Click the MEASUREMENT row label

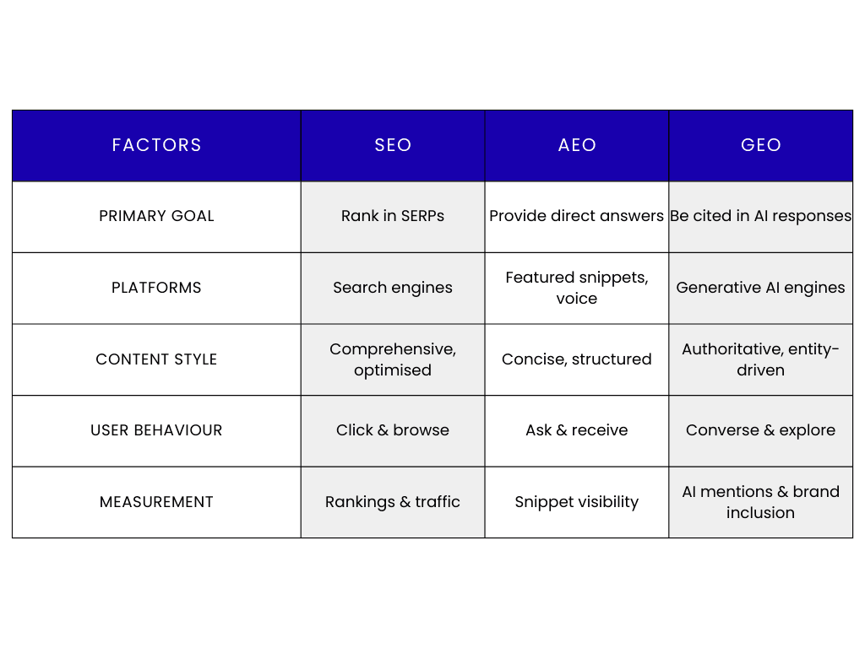(156, 502)
